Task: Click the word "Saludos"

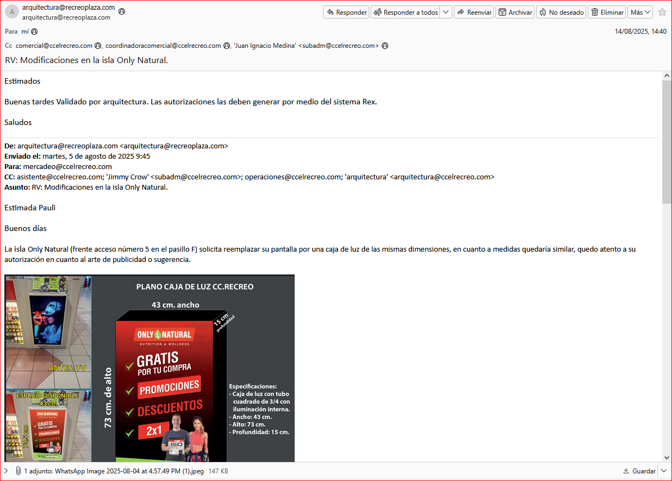Action: point(18,122)
